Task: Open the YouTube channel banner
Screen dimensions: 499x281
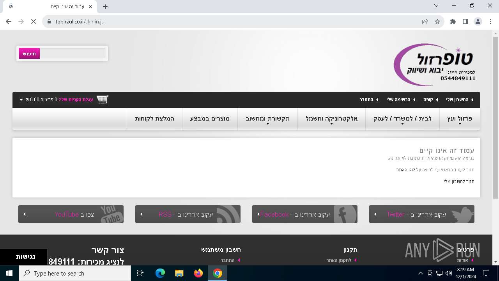Action: tap(71, 214)
